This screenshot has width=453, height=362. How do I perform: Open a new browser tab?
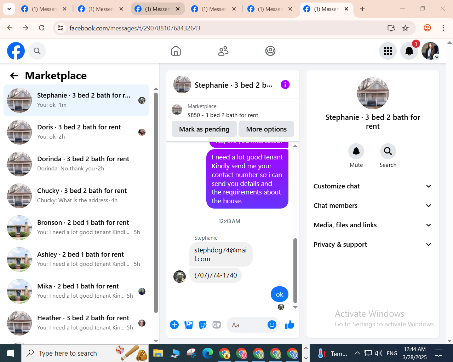(x=362, y=9)
